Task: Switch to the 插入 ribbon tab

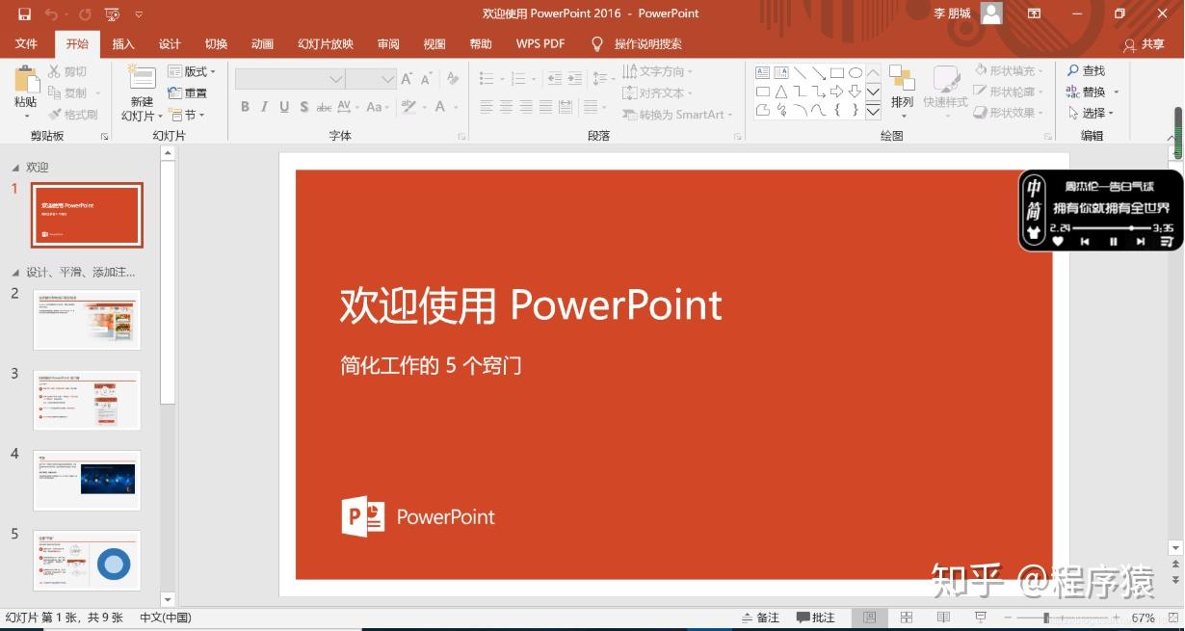Action: coord(123,43)
